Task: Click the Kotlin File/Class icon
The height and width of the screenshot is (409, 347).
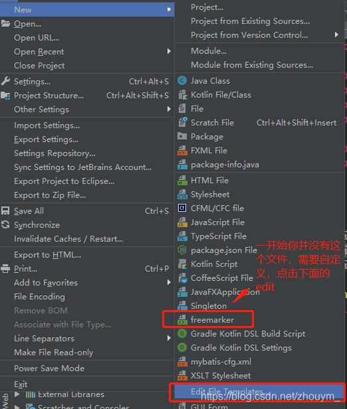Action: point(183,95)
